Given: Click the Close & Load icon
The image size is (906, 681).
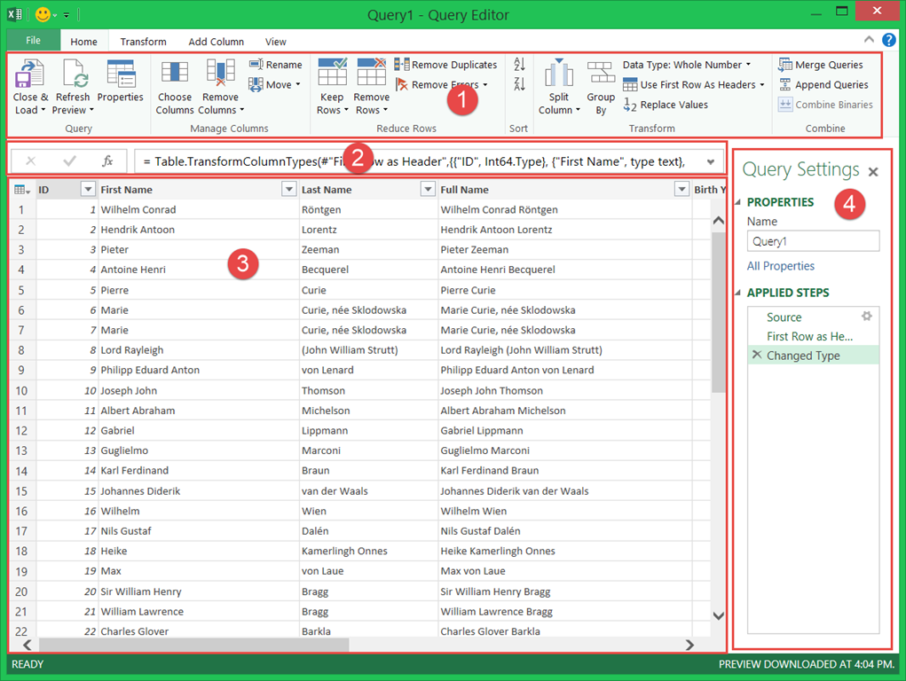Looking at the screenshot, I should 30,75.
